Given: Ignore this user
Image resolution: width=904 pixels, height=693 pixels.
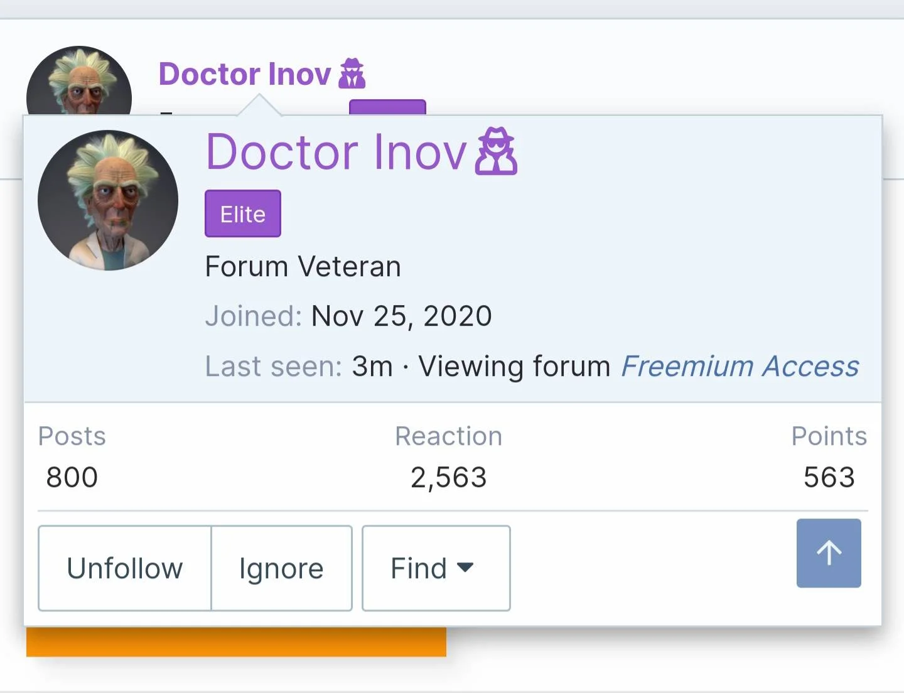Looking at the screenshot, I should [281, 568].
